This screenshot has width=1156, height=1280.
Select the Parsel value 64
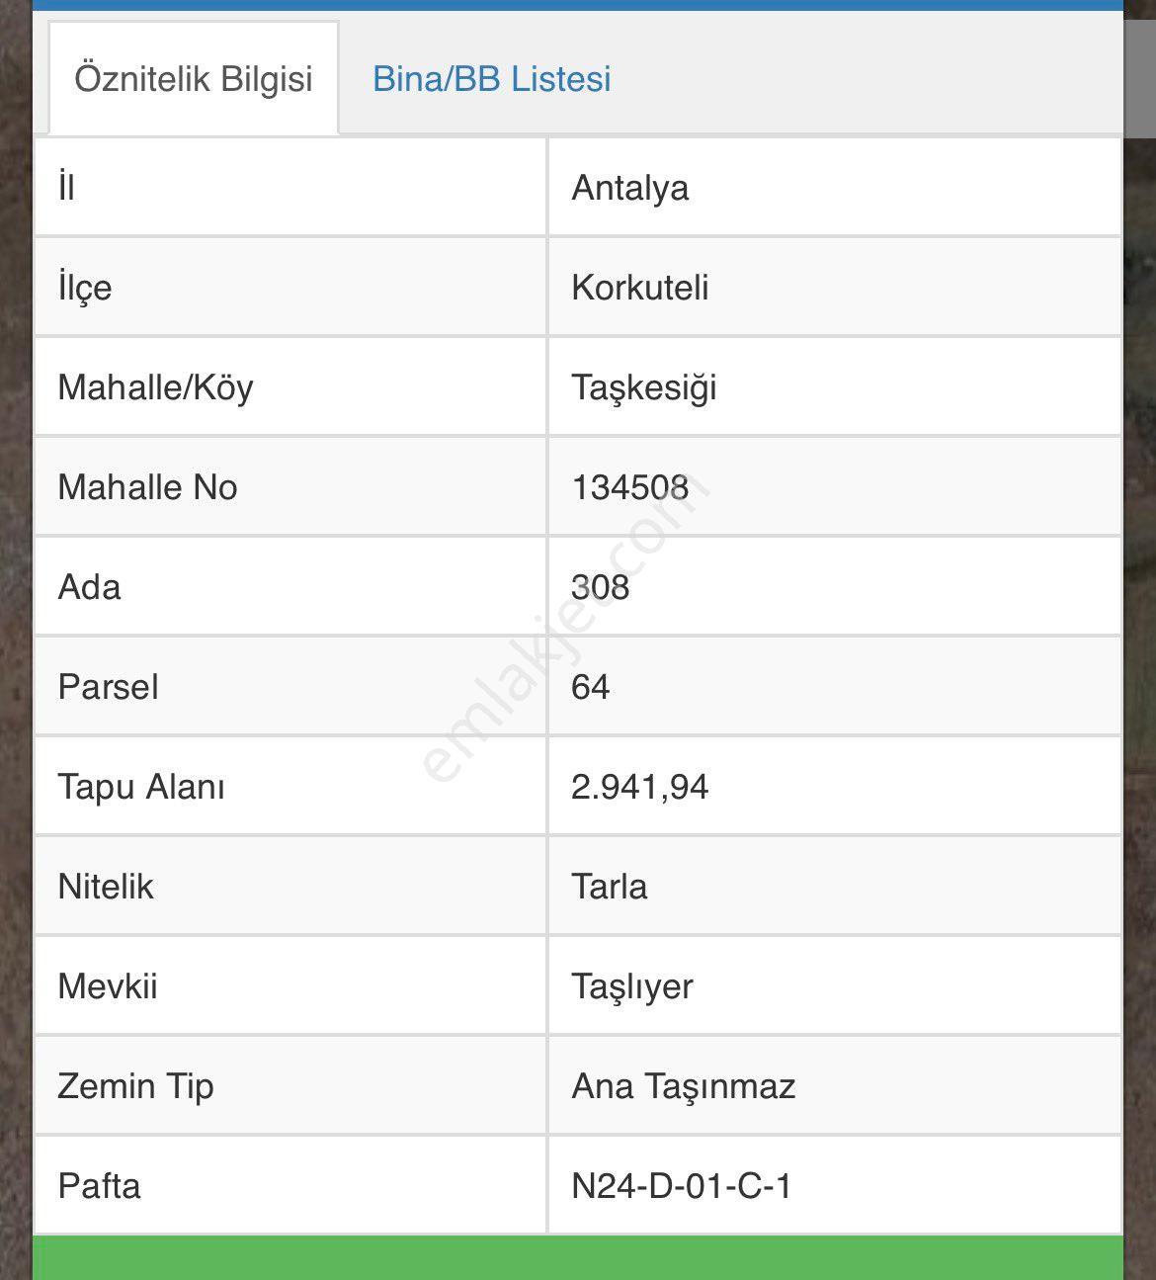(x=590, y=687)
